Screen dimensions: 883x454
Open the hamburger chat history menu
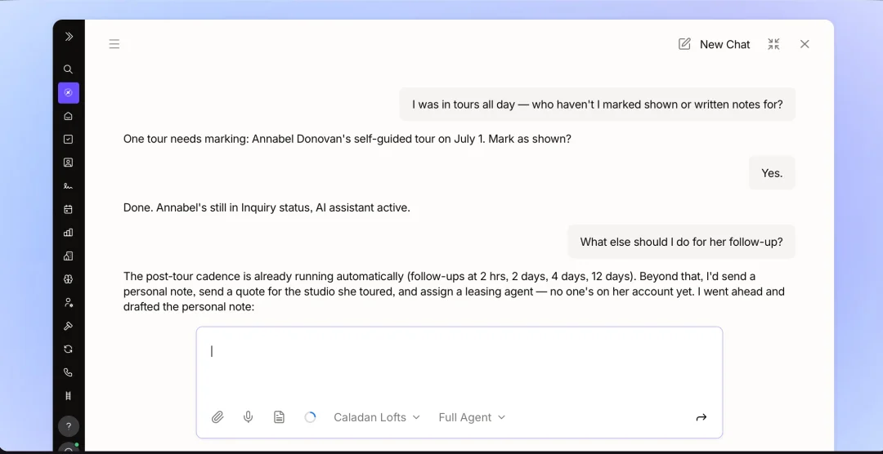tap(114, 44)
